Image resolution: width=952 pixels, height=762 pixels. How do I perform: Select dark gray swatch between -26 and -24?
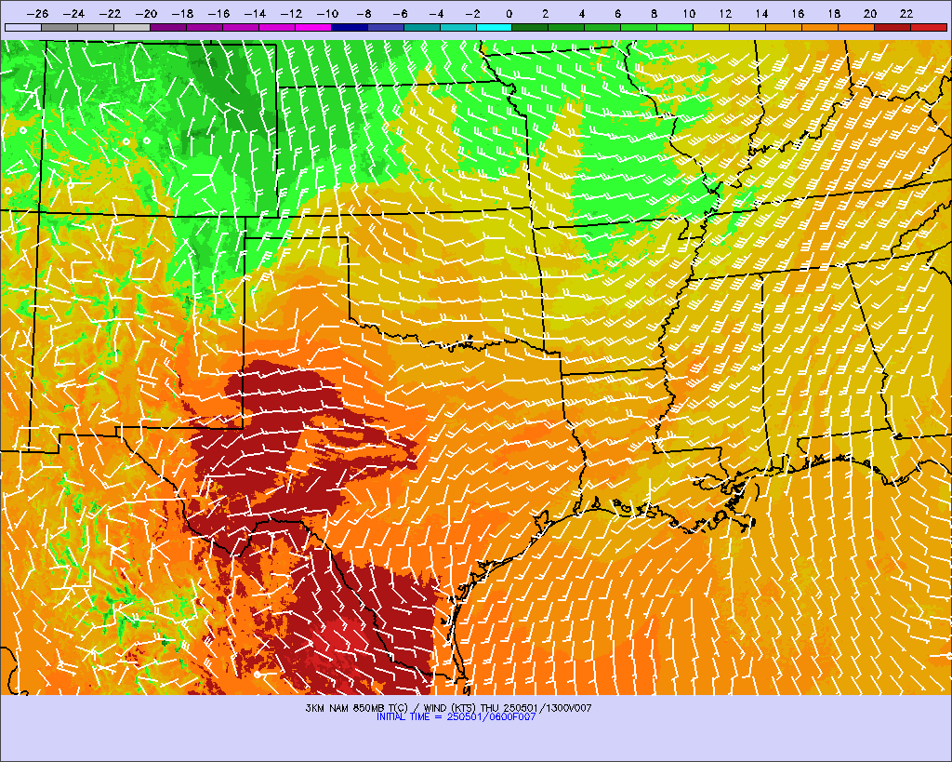coord(59,27)
